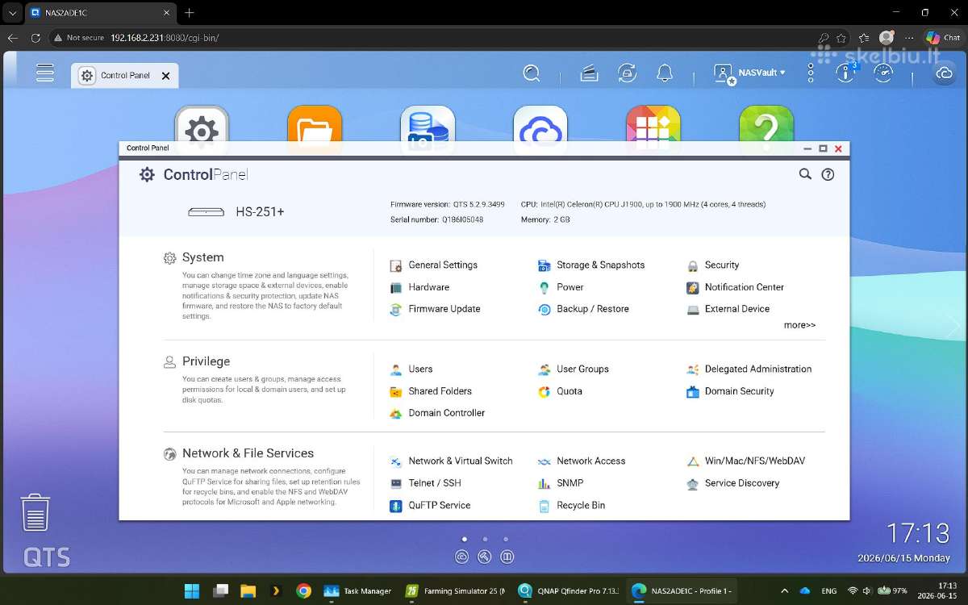This screenshot has width=968, height=605.
Task: Go to the second desktop page dot
Action: 485,539
